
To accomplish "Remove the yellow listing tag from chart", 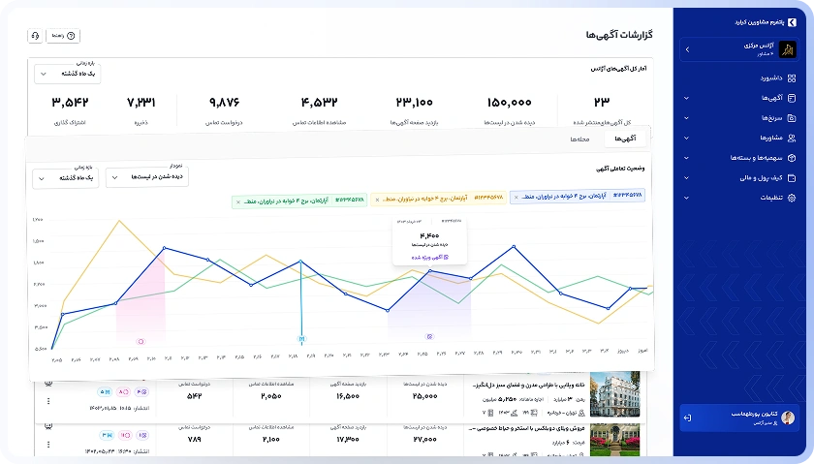I will [377, 197].
